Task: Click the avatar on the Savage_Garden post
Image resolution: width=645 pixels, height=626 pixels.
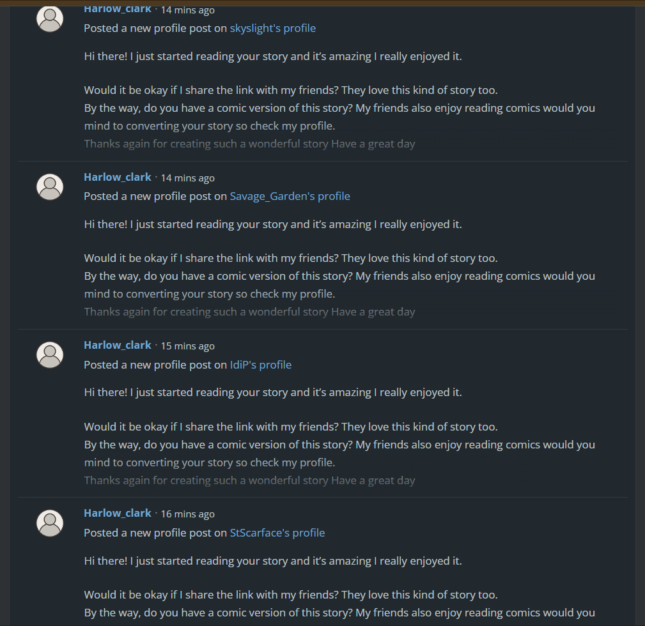Action: point(49,187)
